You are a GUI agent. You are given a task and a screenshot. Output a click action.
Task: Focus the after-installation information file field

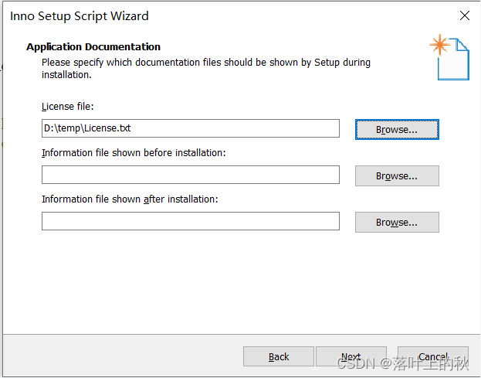point(191,221)
